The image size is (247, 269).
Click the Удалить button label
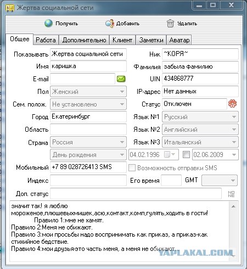(187, 24)
